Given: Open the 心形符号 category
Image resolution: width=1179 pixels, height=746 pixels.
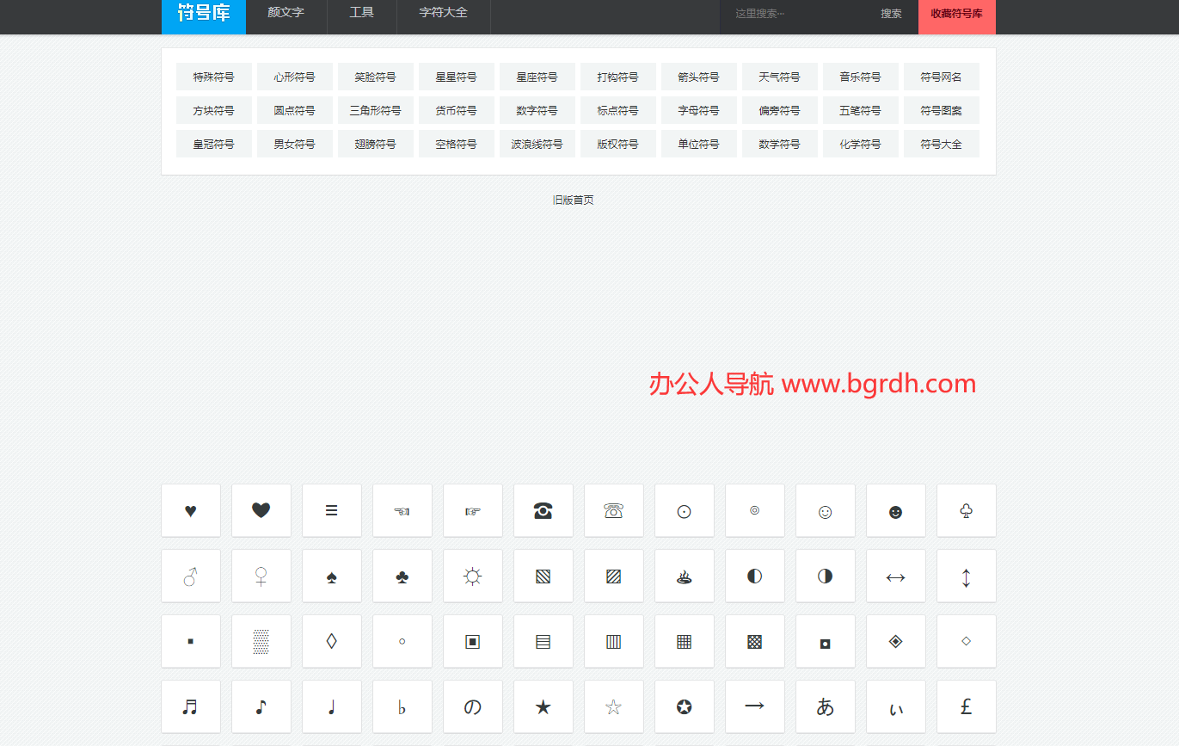Looking at the screenshot, I should [x=294, y=77].
